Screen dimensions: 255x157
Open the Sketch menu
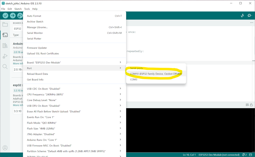click(x=18, y=9)
